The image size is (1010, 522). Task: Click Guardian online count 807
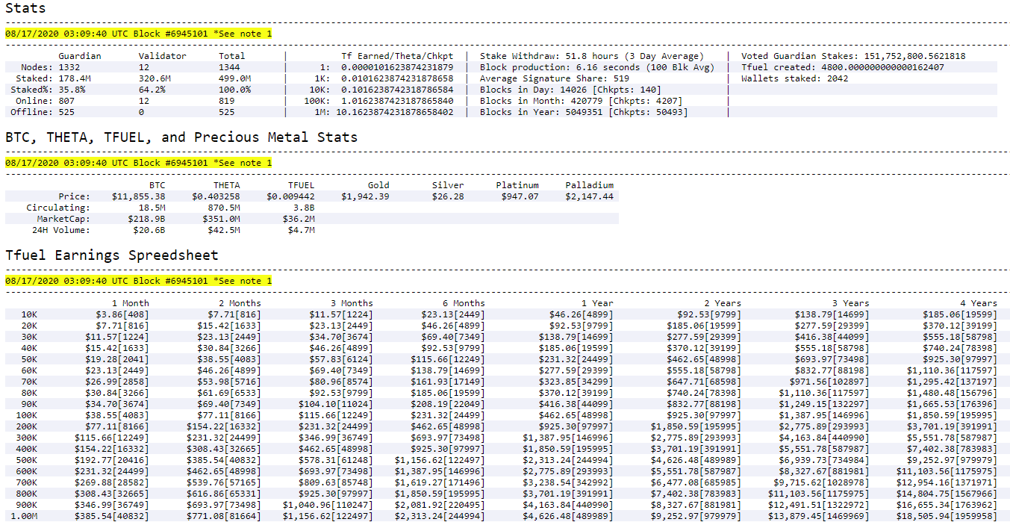[x=66, y=101]
